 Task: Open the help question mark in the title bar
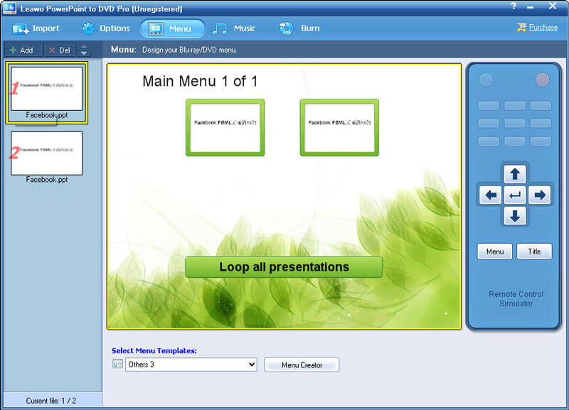tap(514, 6)
